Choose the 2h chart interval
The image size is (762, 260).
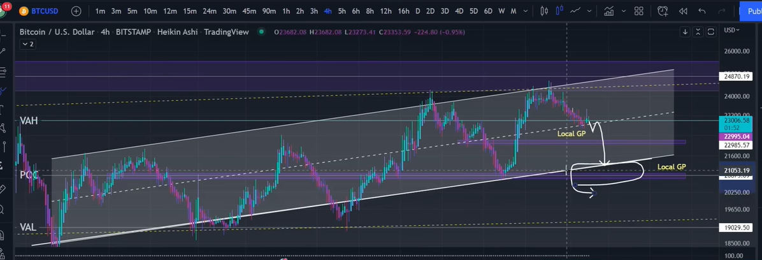(300, 11)
